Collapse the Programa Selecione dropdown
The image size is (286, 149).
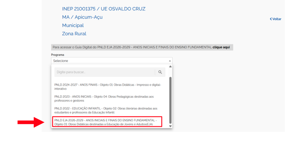[111, 61]
